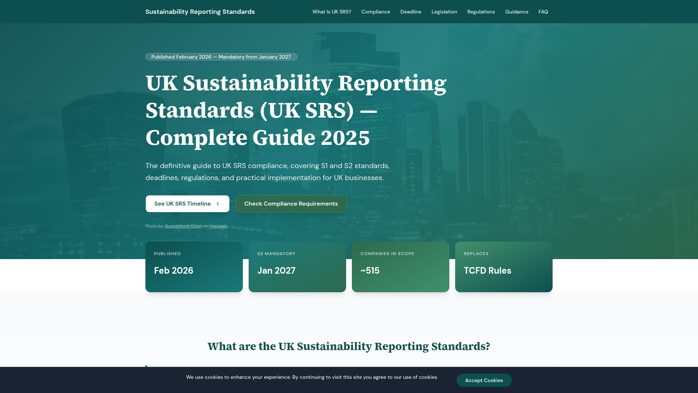Screen dimensions: 698x393
Task: Click the definitive guide subtitle paragraph
Action: tap(268, 172)
